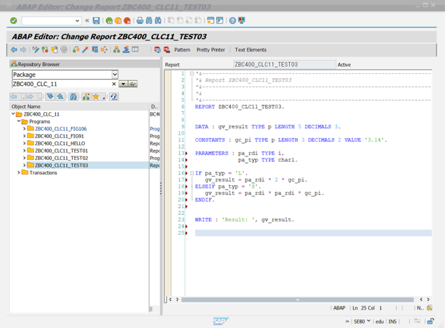
Task: Open Customize Local Layout monitor icon
Action: point(241,20)
